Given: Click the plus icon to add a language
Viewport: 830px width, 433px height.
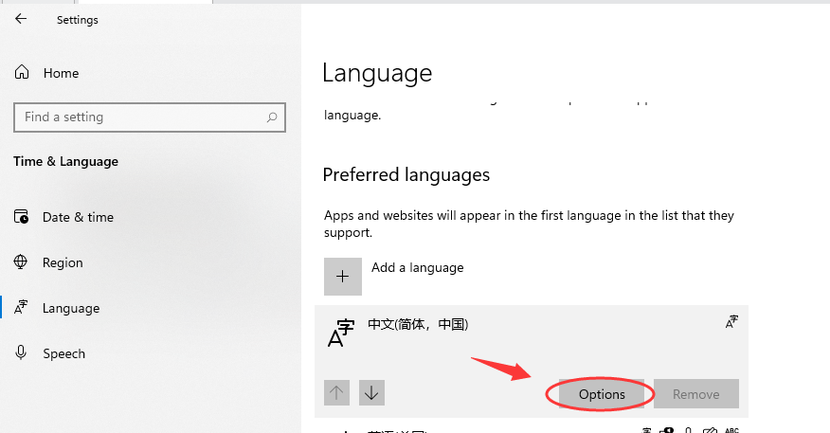Looking at the screenshot, I should point(342,277).
